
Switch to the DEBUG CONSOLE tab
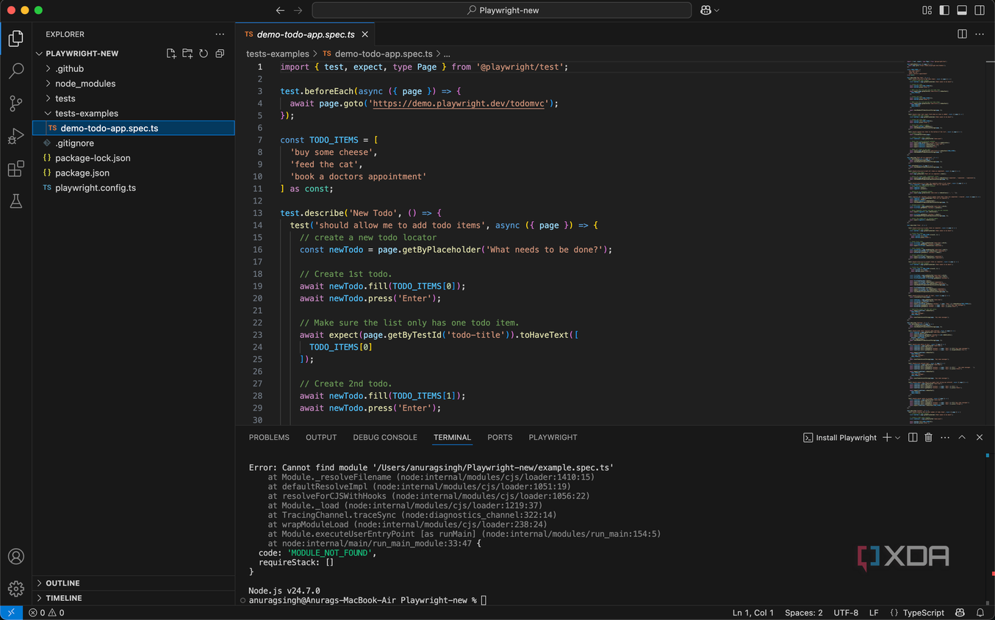click(385, 437)
